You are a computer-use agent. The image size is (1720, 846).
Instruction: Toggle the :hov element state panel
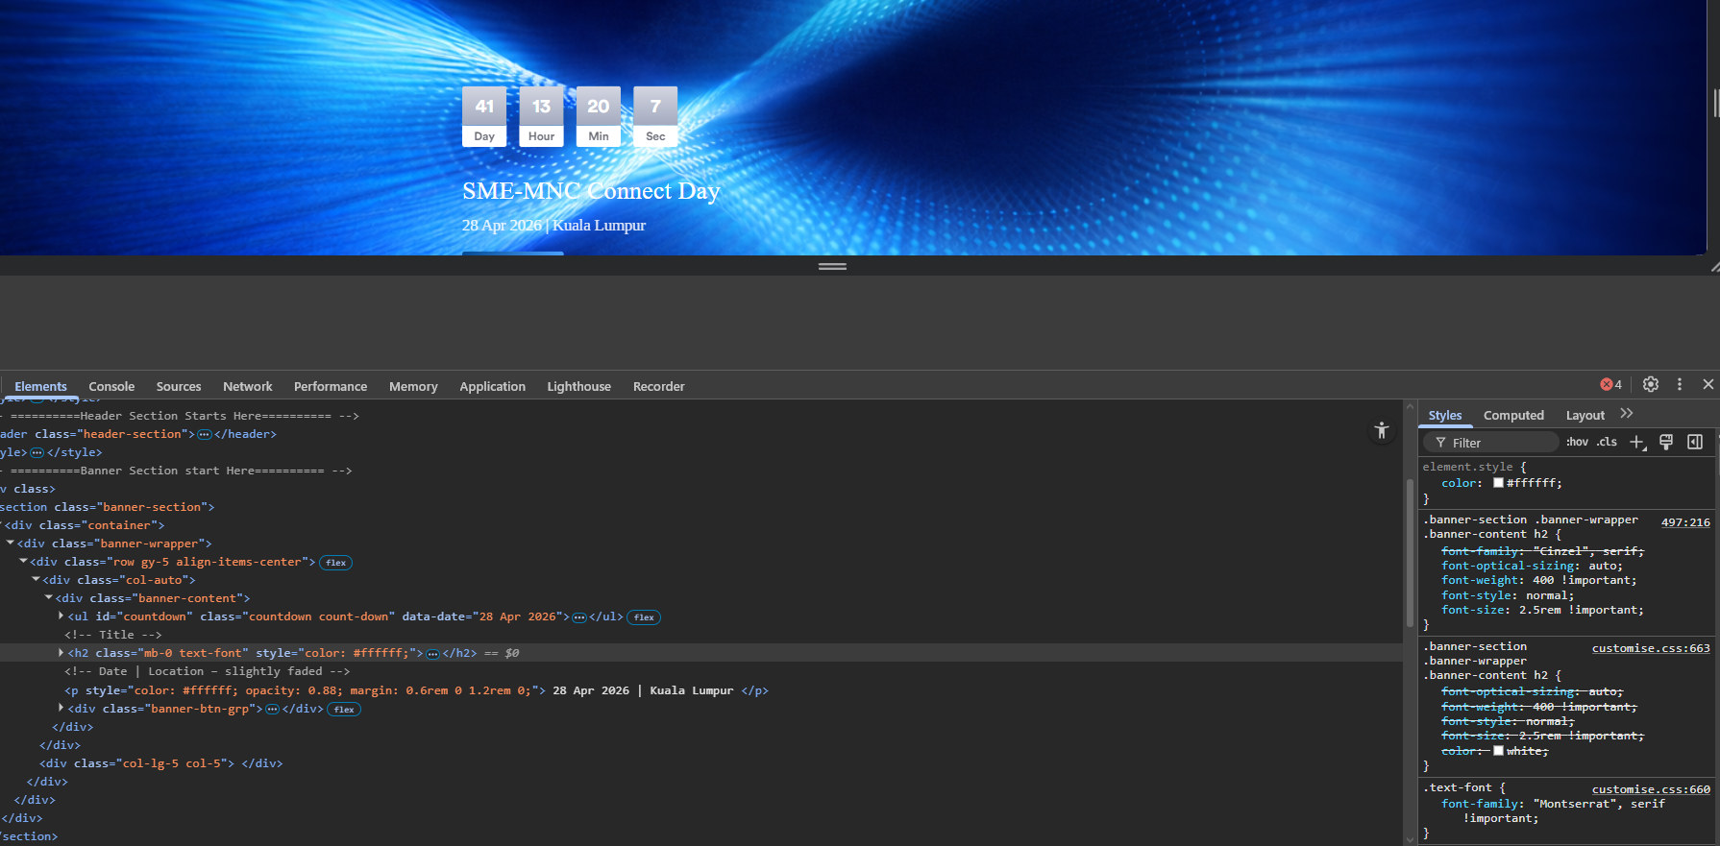tap(1577, 443)
